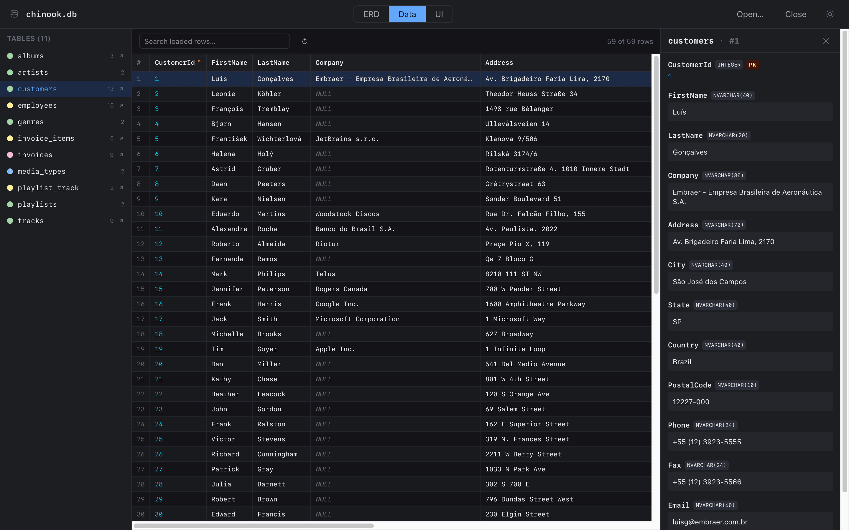Click the Close database button
This screenshot has width=849, height=530.
point(795,14)
